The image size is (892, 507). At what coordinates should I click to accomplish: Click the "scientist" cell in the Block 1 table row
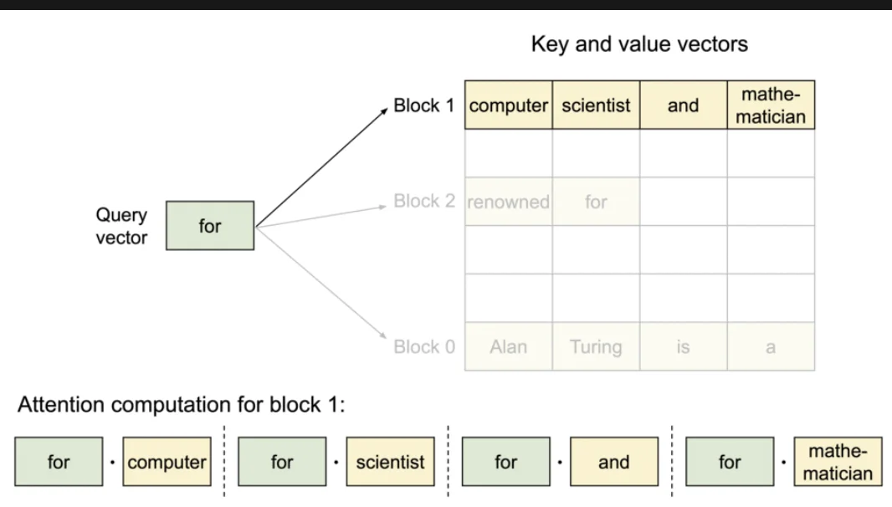(596, 105)
